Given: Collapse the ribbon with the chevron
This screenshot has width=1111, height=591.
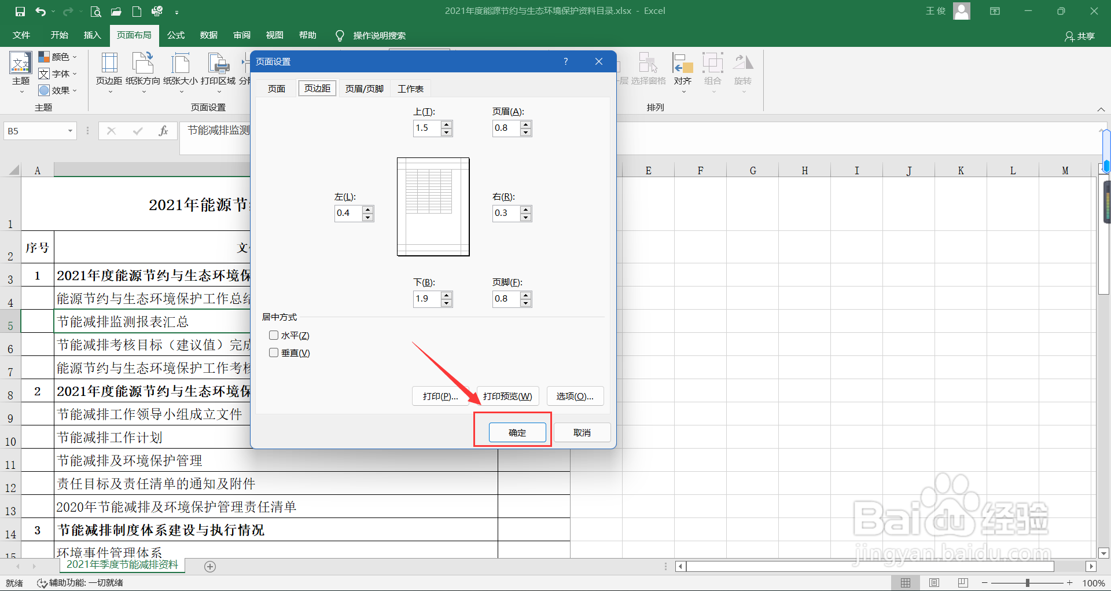Looking at the screenshot, I should (x=1101, y=109).
